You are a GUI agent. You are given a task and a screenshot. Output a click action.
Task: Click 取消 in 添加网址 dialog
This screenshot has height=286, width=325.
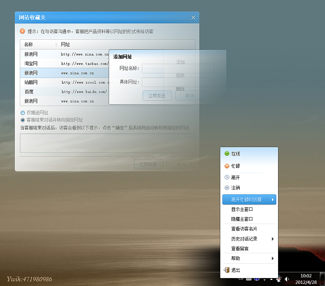[x=190, y=96]
